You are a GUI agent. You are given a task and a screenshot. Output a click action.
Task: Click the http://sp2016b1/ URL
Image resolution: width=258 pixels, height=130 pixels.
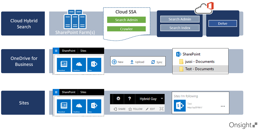pos(195,108)
